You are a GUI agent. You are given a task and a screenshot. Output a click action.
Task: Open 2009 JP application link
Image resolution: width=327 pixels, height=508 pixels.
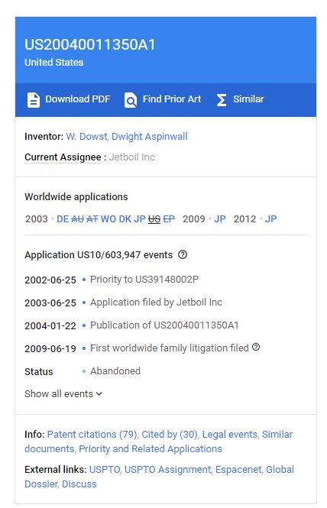click(220, 219)
